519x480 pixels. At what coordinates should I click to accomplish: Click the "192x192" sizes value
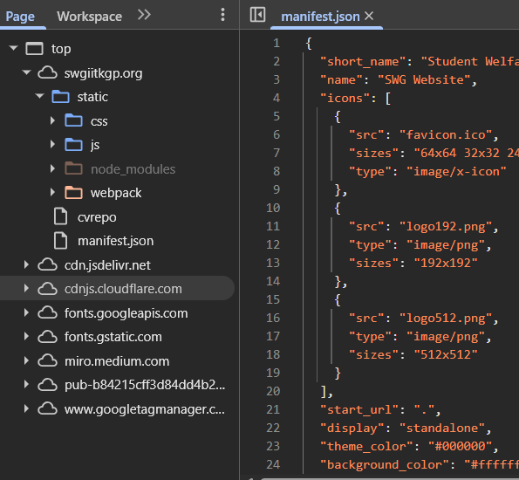tap(446, 263)
